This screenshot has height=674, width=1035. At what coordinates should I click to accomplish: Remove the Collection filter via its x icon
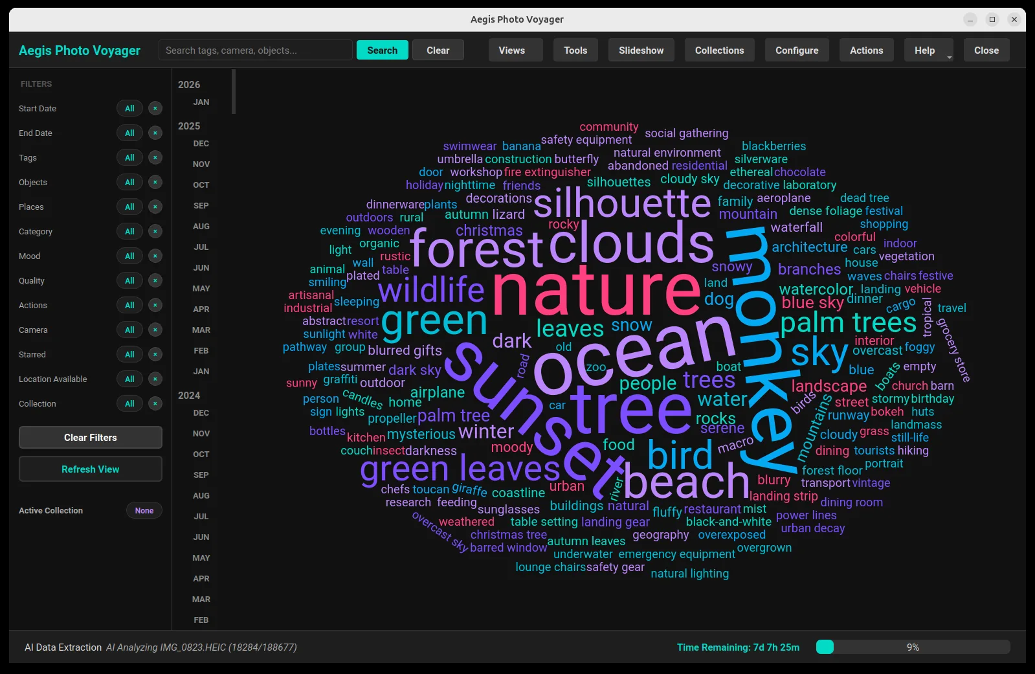click(155, 403)
